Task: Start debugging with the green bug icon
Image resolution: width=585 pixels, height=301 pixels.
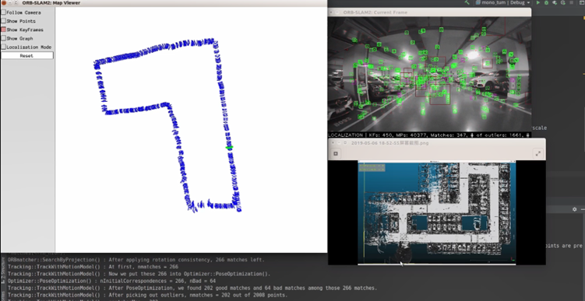Action: [x=546, y=2]
